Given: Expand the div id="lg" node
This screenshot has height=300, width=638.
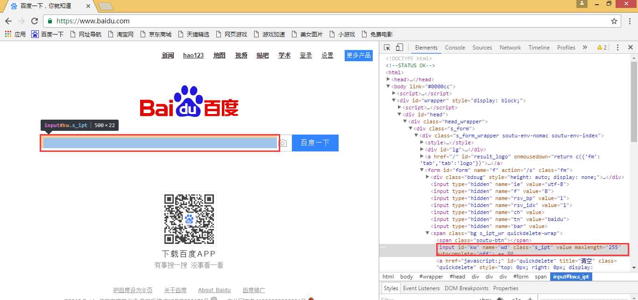Looking at the screenshot, I should (422, 150).
